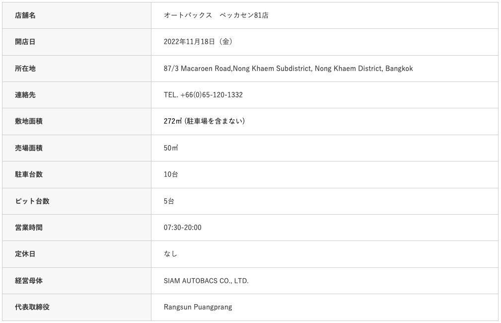
Task: Click the 代表取締役 row label
Action: [32, 307]
